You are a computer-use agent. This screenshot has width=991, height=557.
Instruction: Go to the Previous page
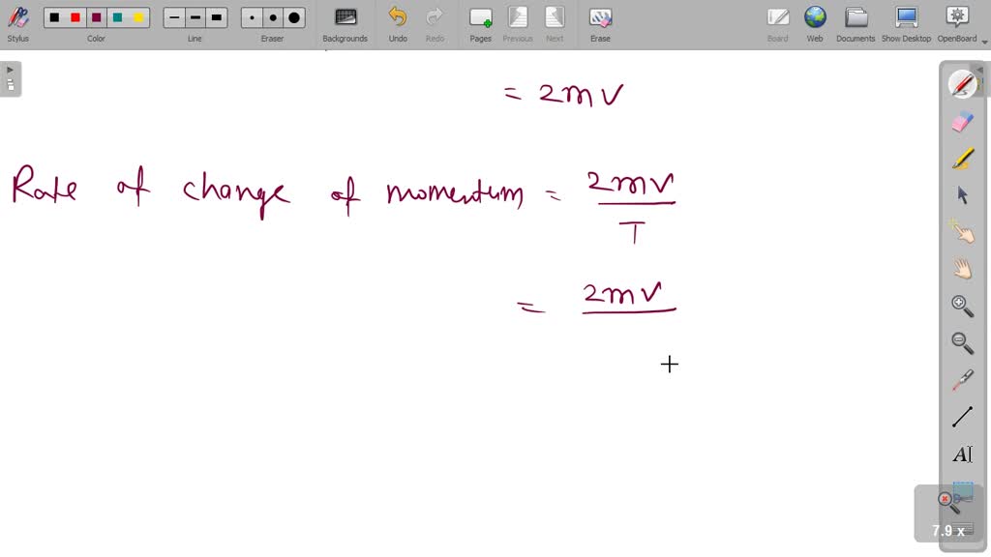518,24
